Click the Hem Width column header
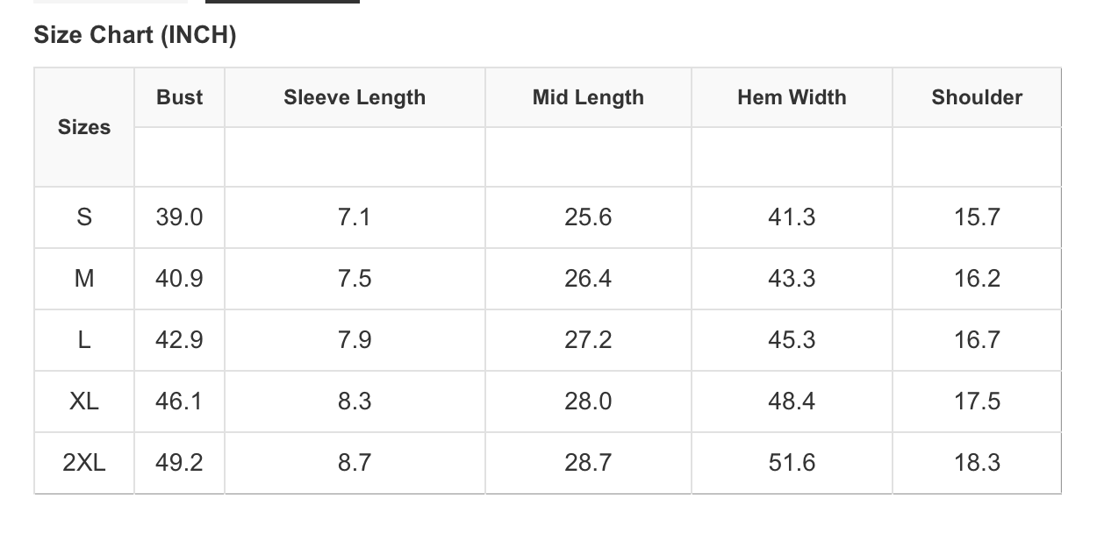The height and width of the screenshot is (540, 1097). [x=792, y=97]
